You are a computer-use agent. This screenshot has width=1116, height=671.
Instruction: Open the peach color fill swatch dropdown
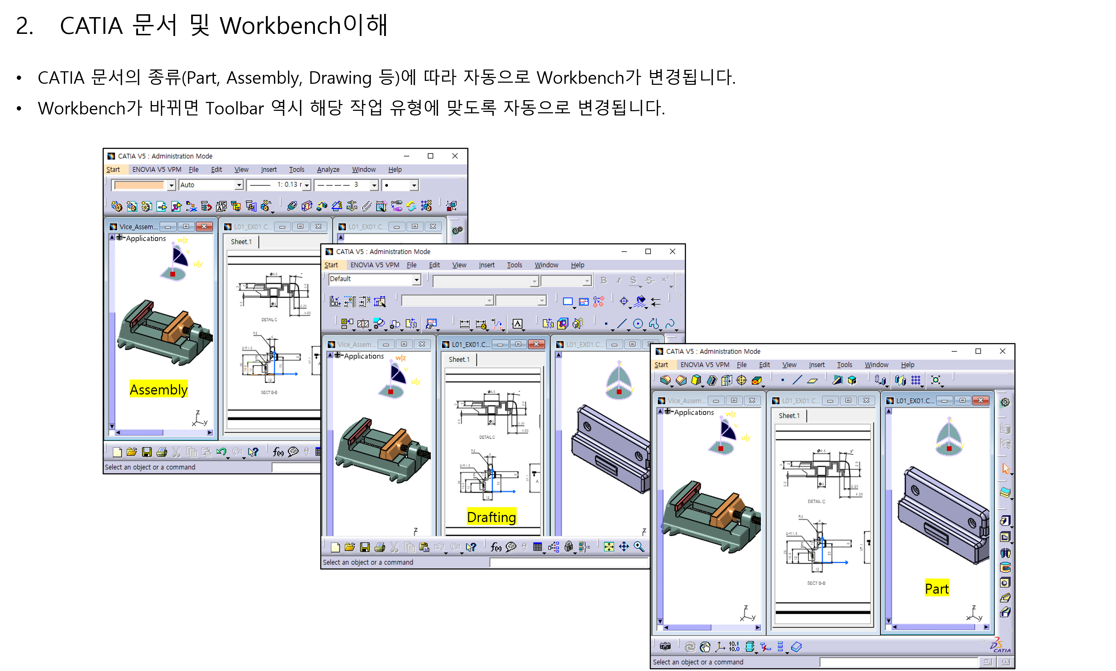(171, 185)
